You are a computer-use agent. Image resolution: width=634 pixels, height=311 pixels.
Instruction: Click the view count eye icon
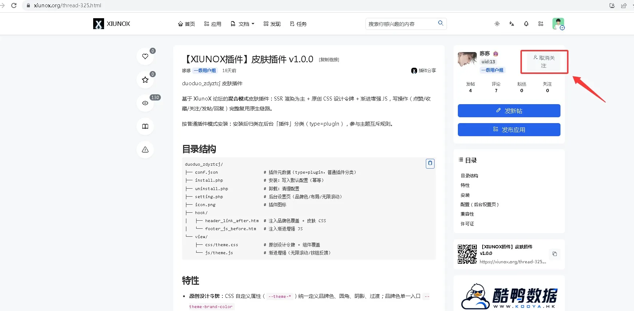145,103
